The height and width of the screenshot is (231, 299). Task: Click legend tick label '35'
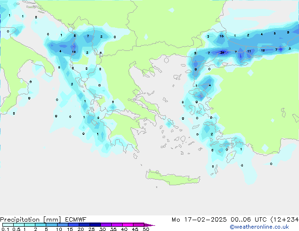tap(113, 229)
